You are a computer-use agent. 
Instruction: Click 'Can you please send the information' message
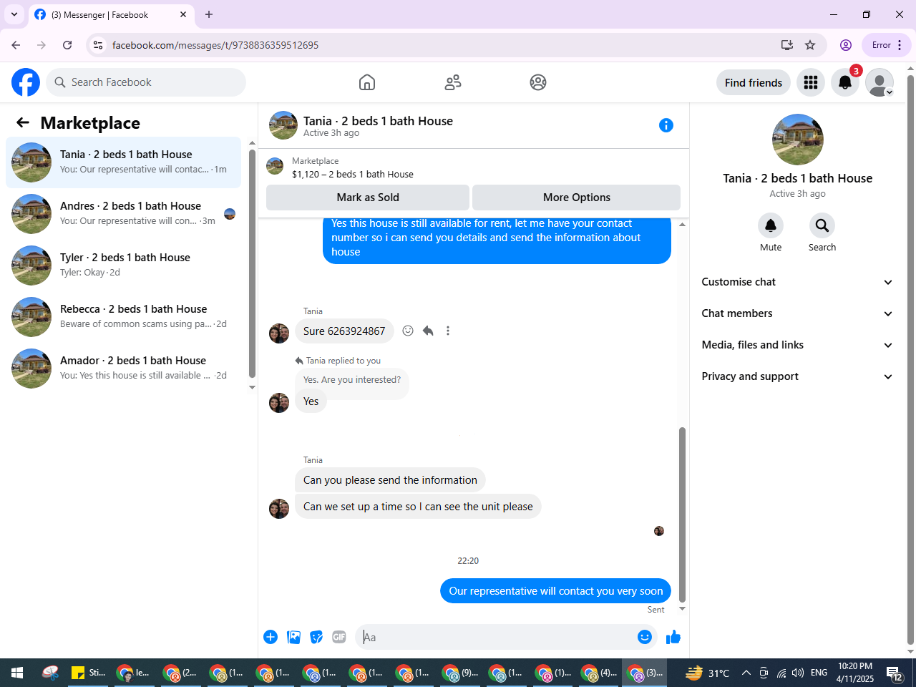[x=390, y=480]
